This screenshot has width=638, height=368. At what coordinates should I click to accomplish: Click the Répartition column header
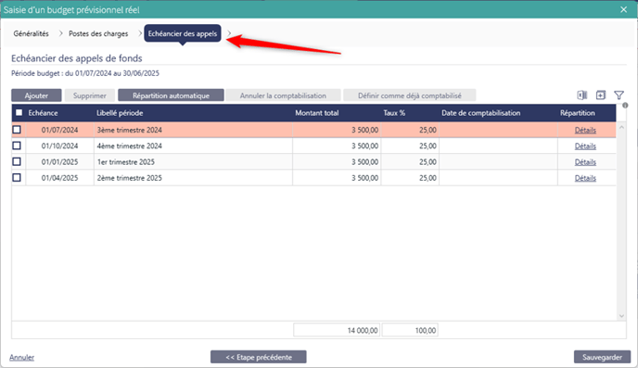tap(578, 113)
